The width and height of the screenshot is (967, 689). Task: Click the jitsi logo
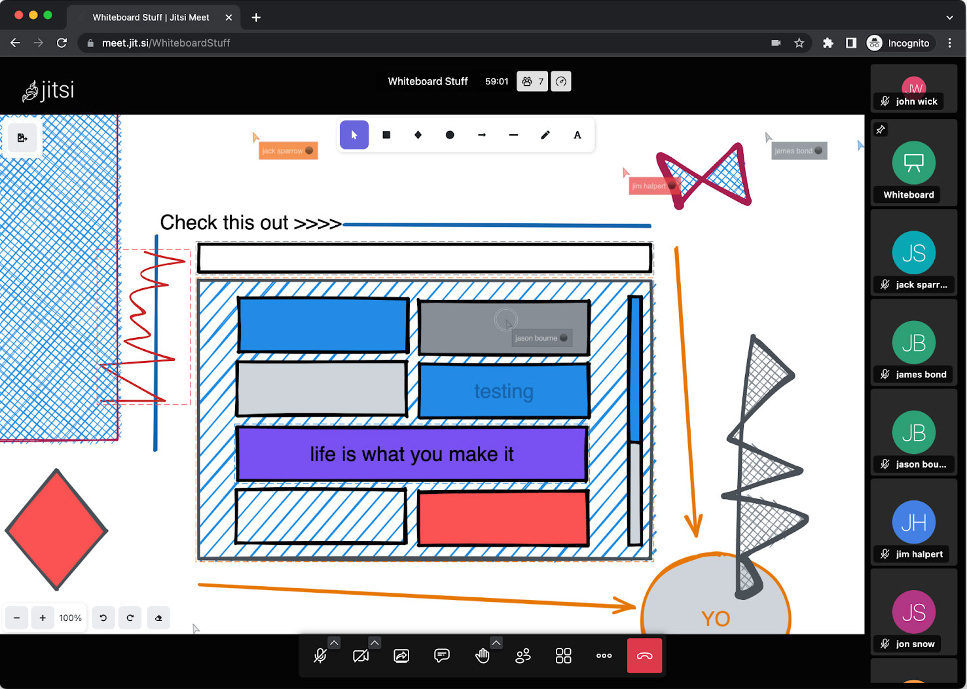[48, 90]
